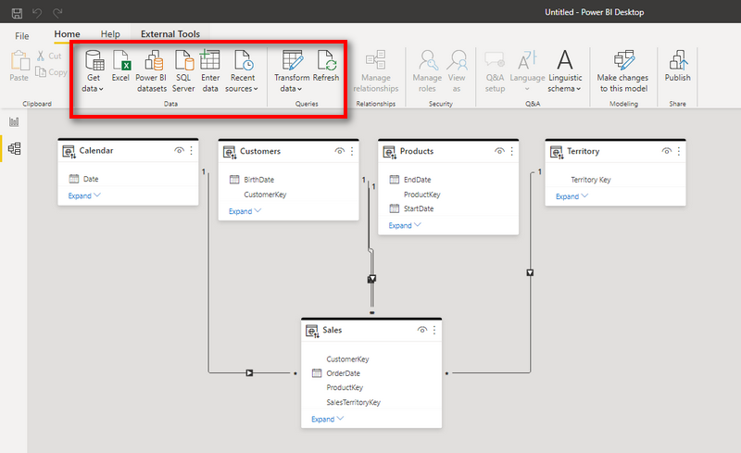
Task: Open Recent sources dropdown
Action: pyautogui.click(x=242, y=71)
